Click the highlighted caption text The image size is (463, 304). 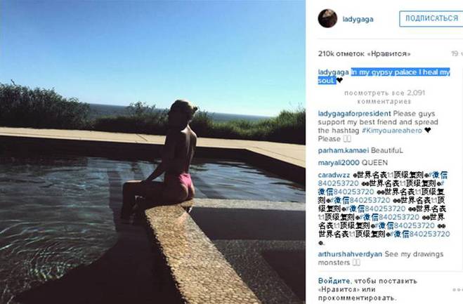coord(384,76)
